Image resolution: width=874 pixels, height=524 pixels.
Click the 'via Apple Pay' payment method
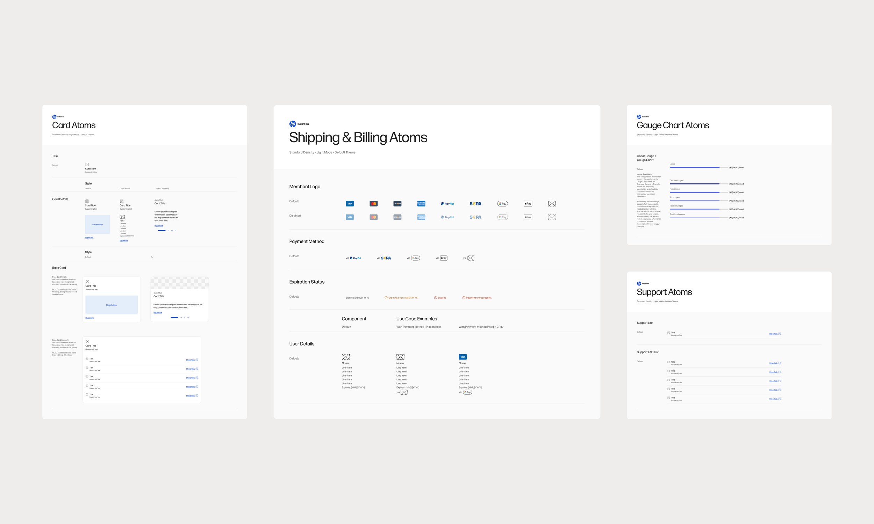[442, 258]
